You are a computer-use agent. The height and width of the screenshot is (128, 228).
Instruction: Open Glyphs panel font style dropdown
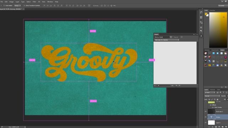(x=182, y=37)
